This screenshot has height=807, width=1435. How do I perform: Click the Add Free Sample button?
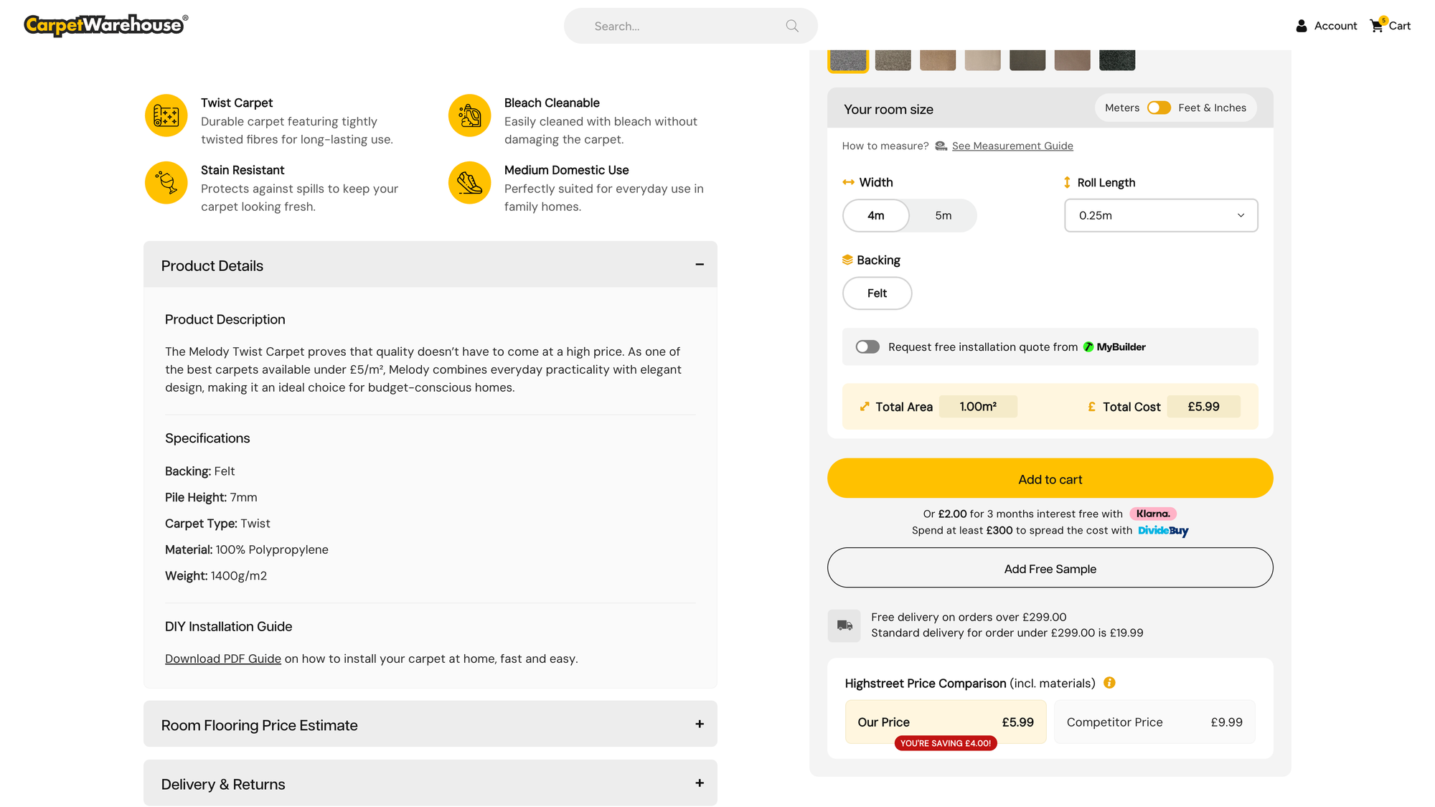coord(1050,568)
